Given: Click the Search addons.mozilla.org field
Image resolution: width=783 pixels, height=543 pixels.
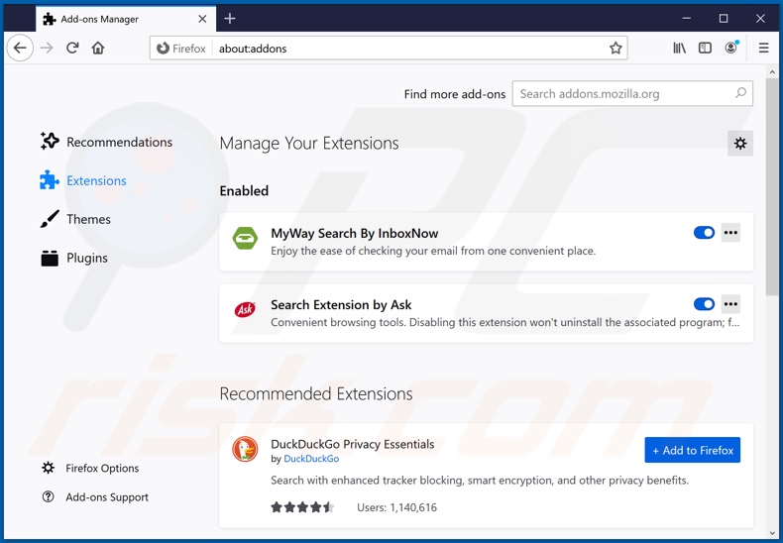Looking at the screenshot, I should [624, 94].
